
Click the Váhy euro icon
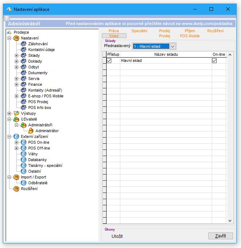pyautogui.click(x=24, y=154)
